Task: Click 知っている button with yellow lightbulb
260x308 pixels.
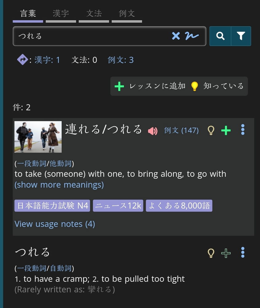Action: click(x=217, y=86)
